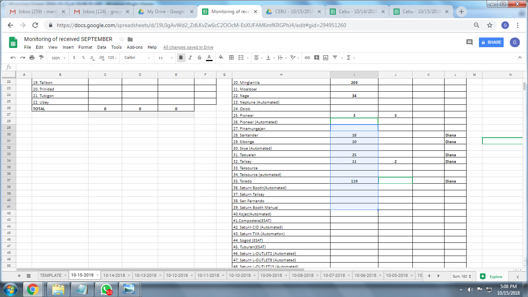Bookmark this page with the star icon
Viewport: 528px width, 297px height.
coord(490,25)
